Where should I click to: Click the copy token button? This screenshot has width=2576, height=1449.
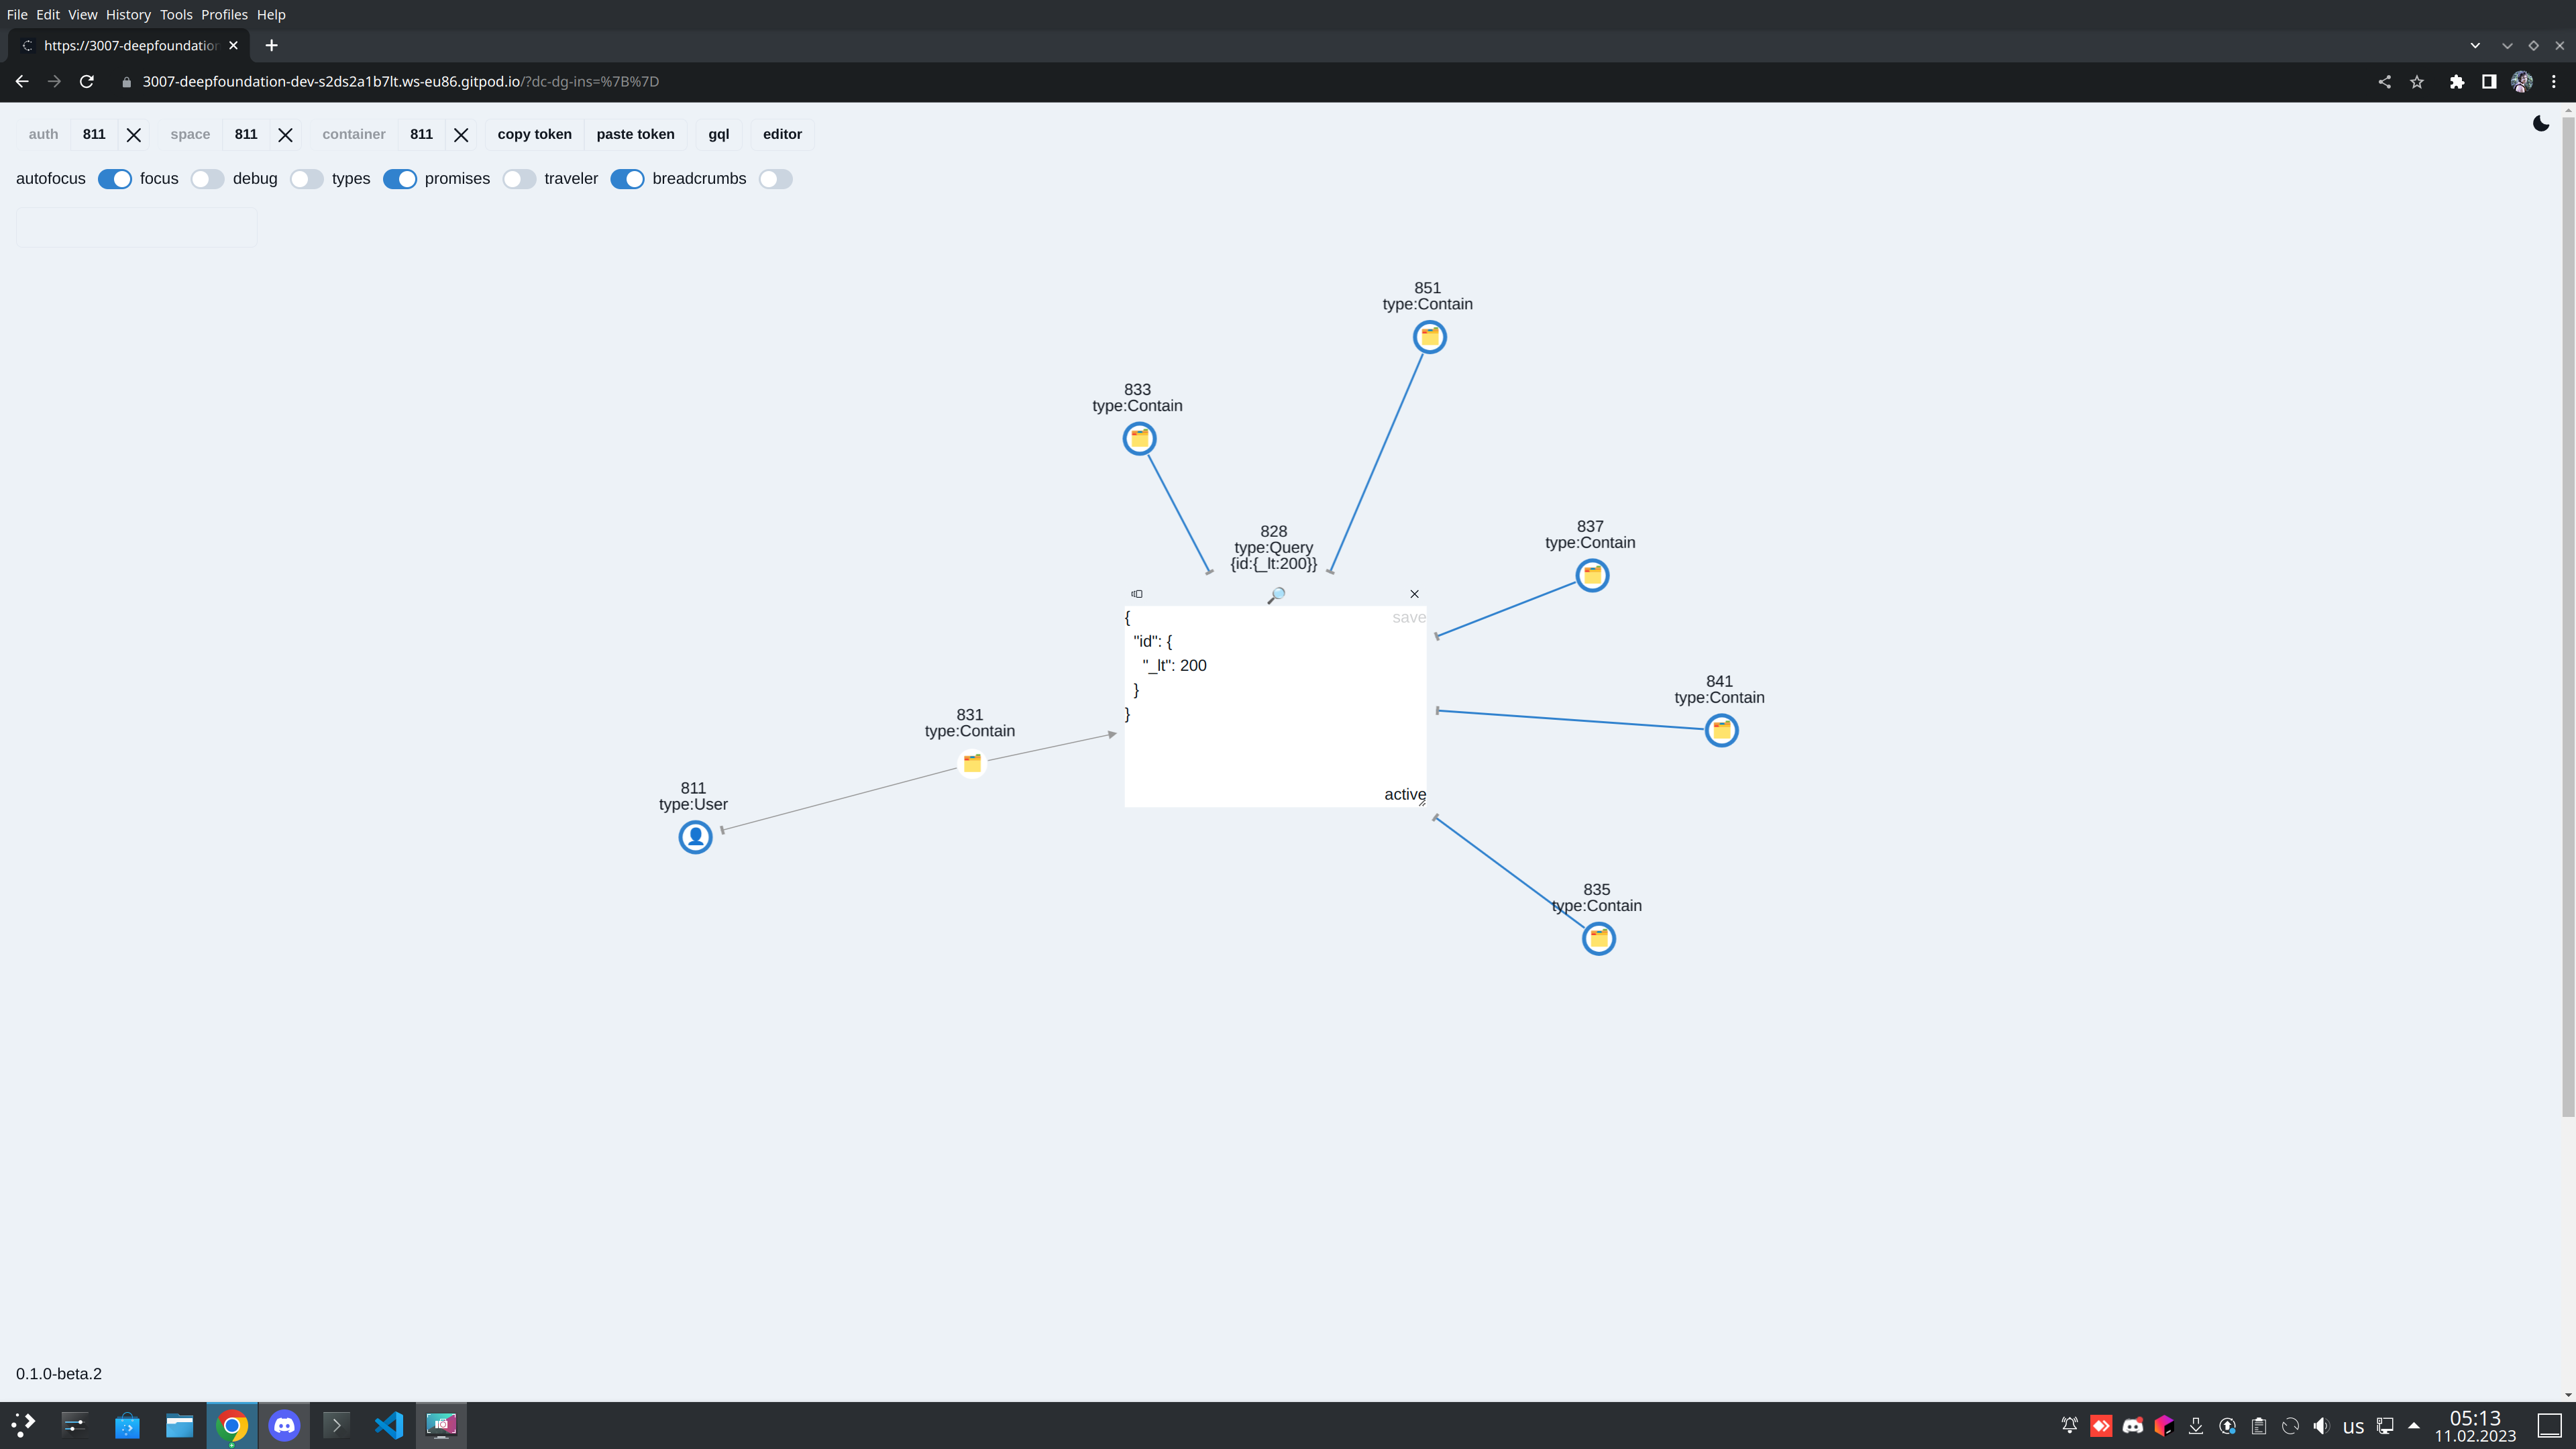(x=534, y=134)
